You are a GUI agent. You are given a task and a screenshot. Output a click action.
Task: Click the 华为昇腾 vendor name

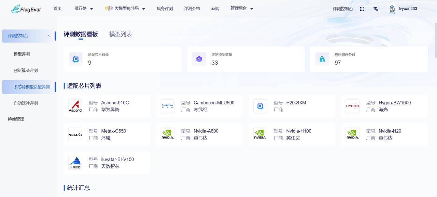click(110, 110)
